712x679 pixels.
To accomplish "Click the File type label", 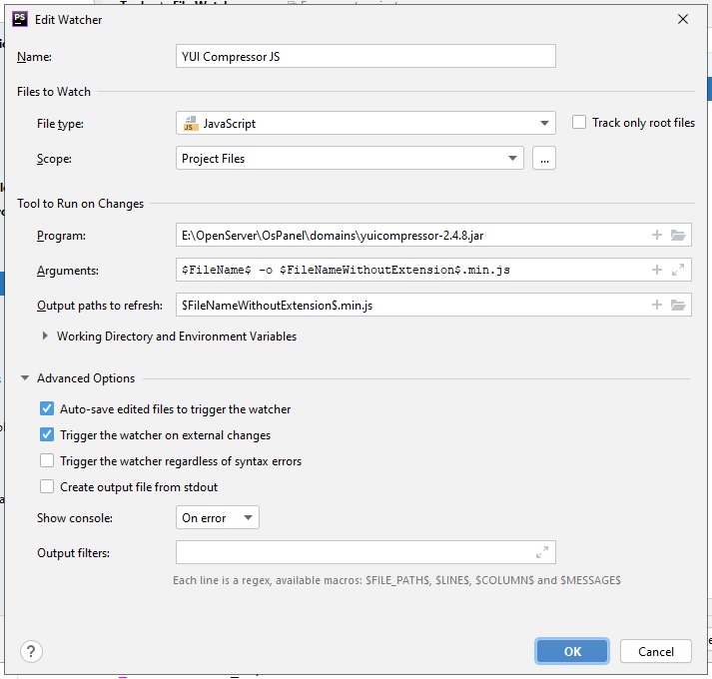I will tap(60, 124).
